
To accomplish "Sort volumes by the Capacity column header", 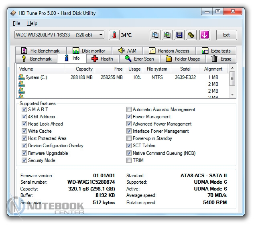I will click(84, 69).
